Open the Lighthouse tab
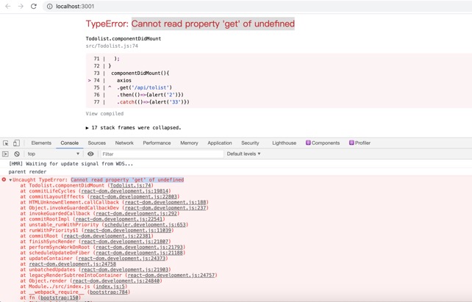 285,143
